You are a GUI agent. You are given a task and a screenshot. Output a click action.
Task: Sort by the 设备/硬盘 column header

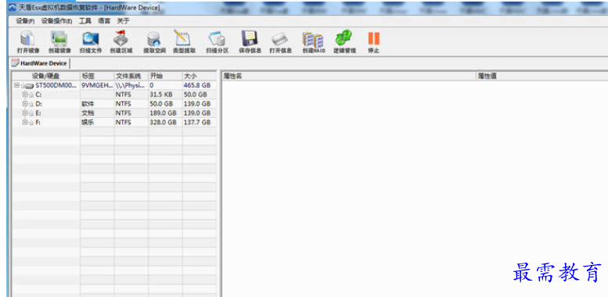click(x=45, y=76)
